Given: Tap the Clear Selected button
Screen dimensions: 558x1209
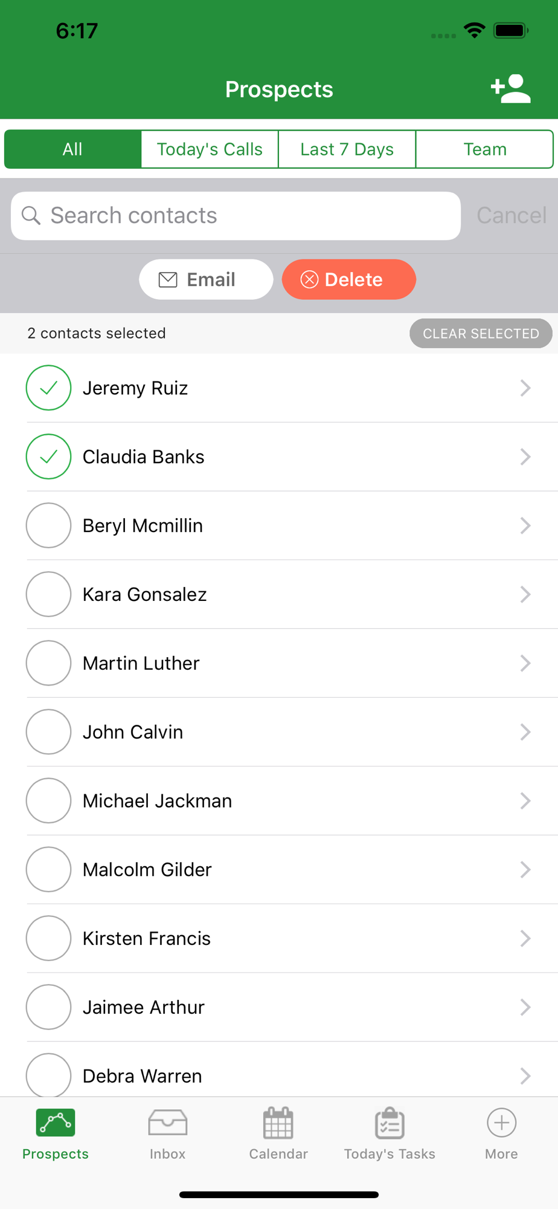Looking at the screenshot, I should coord(481,334).
